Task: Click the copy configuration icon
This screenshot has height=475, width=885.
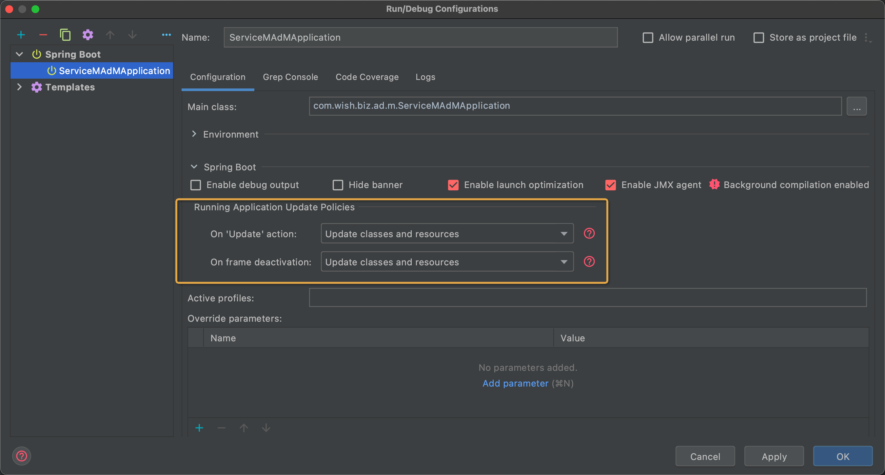Action: [65, 35]
